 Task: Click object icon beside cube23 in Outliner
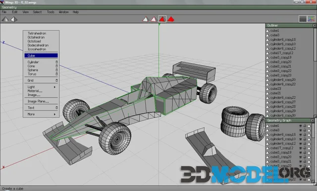coord(267,89)
